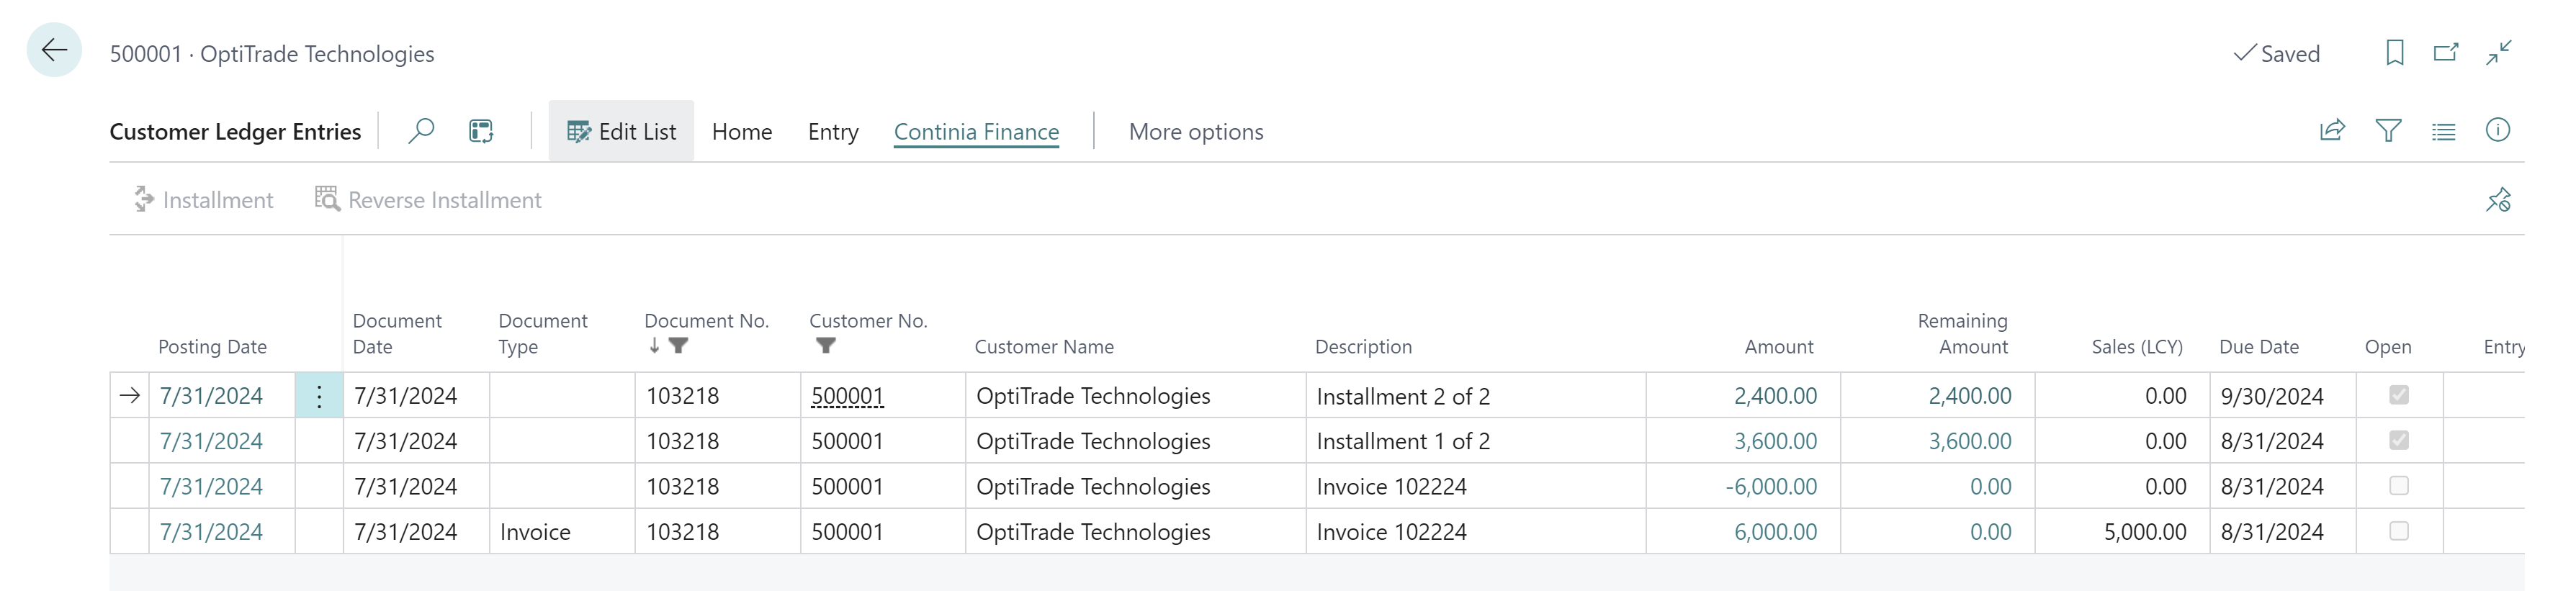Select the Installment 2 of 2 description cell
2576x591 pixels.
1475,396
